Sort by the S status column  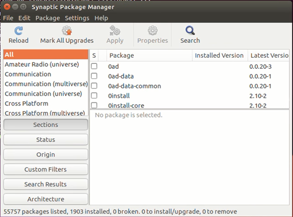coord(94,56)
